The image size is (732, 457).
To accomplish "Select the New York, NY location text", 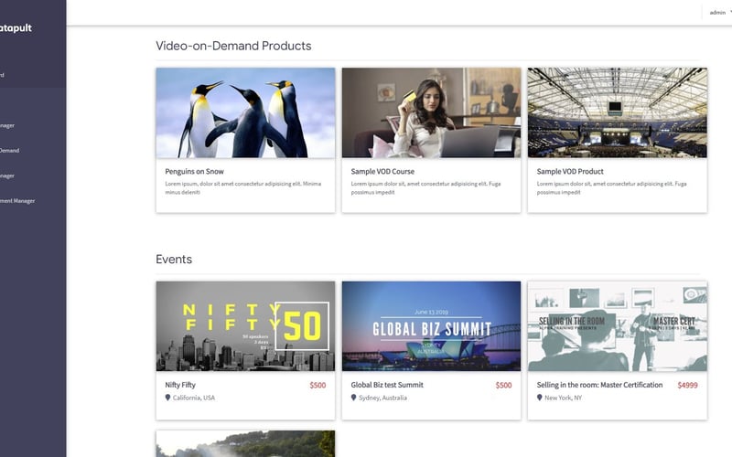I will click(564, 398).
